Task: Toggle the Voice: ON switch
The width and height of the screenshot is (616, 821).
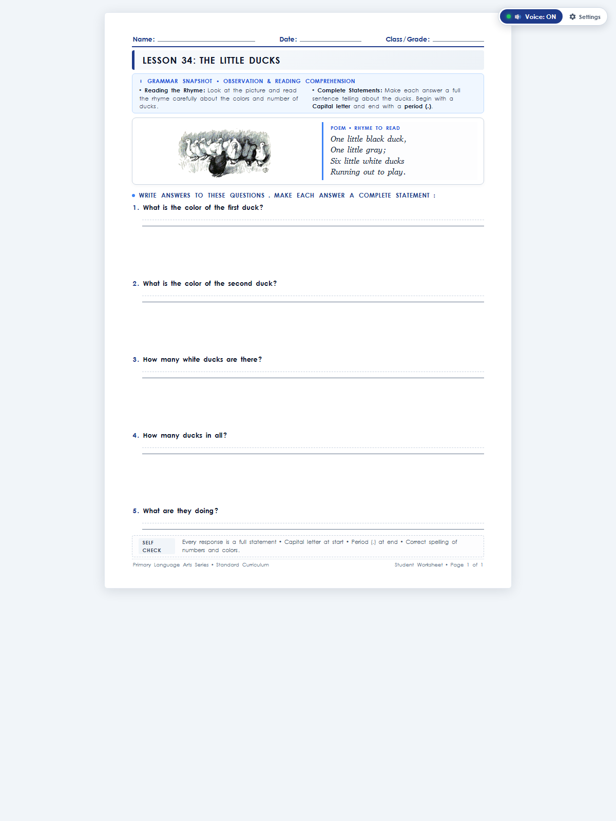Action: [x=531, y=17]
